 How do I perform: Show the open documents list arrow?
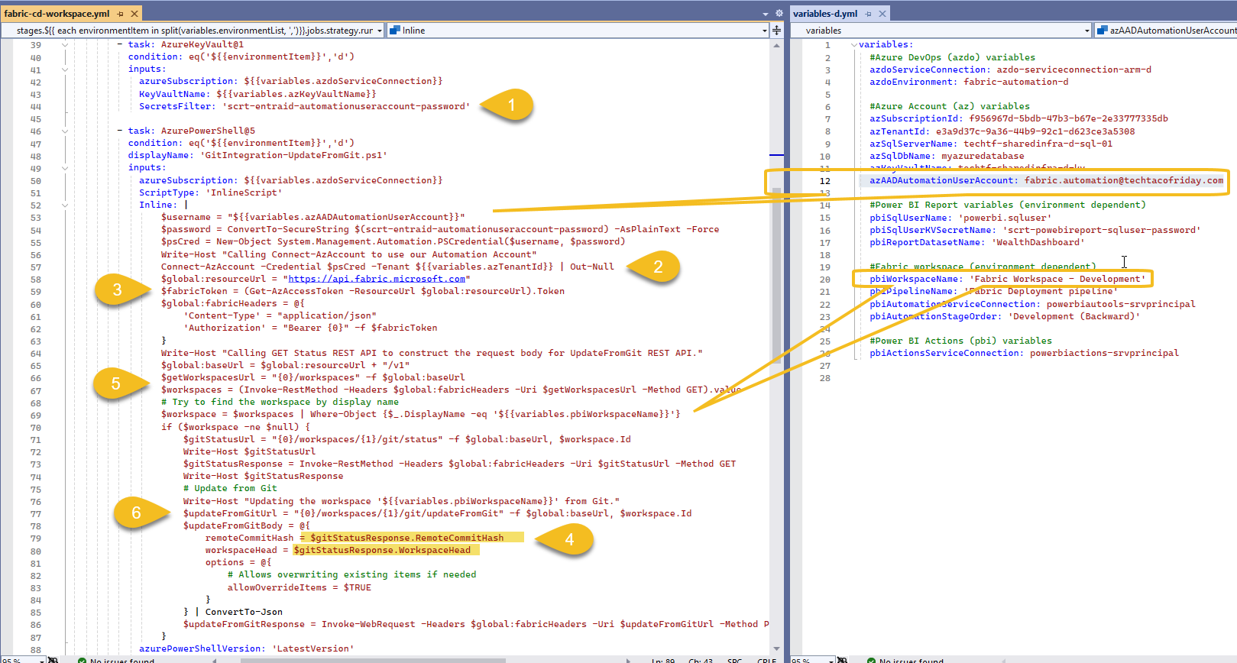coord(766,14)
